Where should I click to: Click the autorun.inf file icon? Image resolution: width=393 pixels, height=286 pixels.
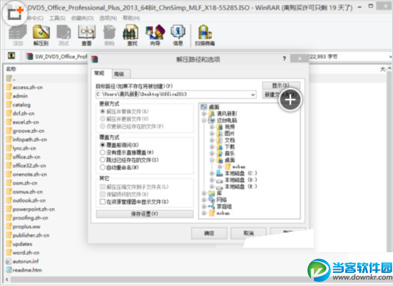point(8,262)
